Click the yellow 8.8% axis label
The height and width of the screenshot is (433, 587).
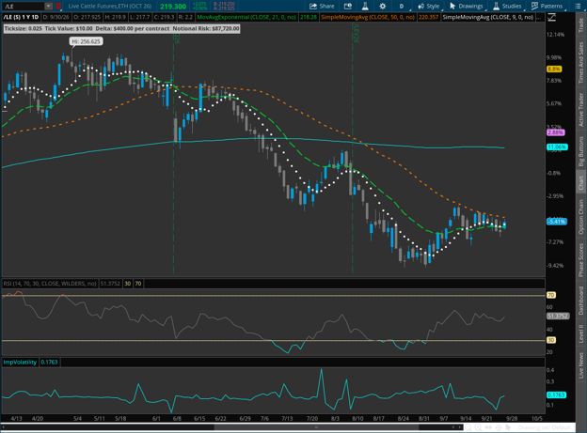[x=554, y=70]
